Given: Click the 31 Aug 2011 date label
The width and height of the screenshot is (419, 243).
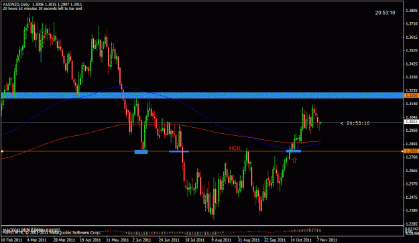Looking at the screenshot, I should [249, 240].
